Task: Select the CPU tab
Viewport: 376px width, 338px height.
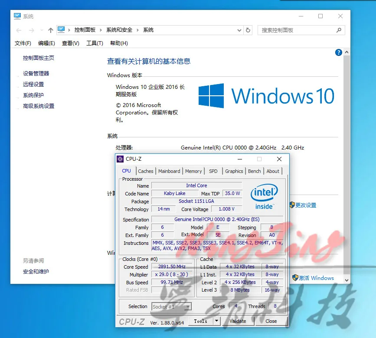Action: (126, 171)
